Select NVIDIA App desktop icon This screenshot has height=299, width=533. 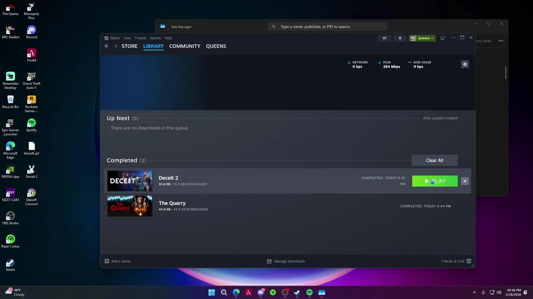(10, 172)
